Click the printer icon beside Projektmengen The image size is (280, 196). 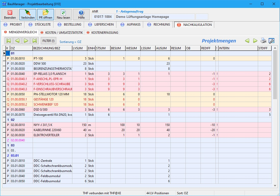[x=263, y=41]
